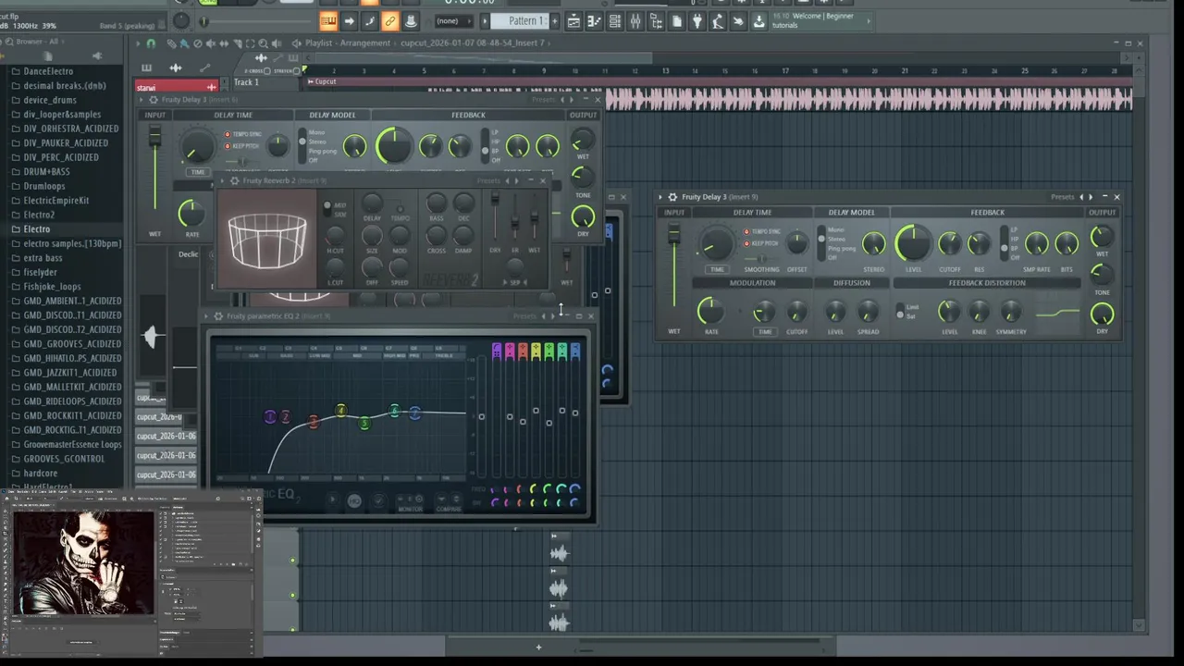Screen dimensions: 1184x666
Task: Open gear settings of Fruity Delay 3 Insert 6
Action: (154, 100)
